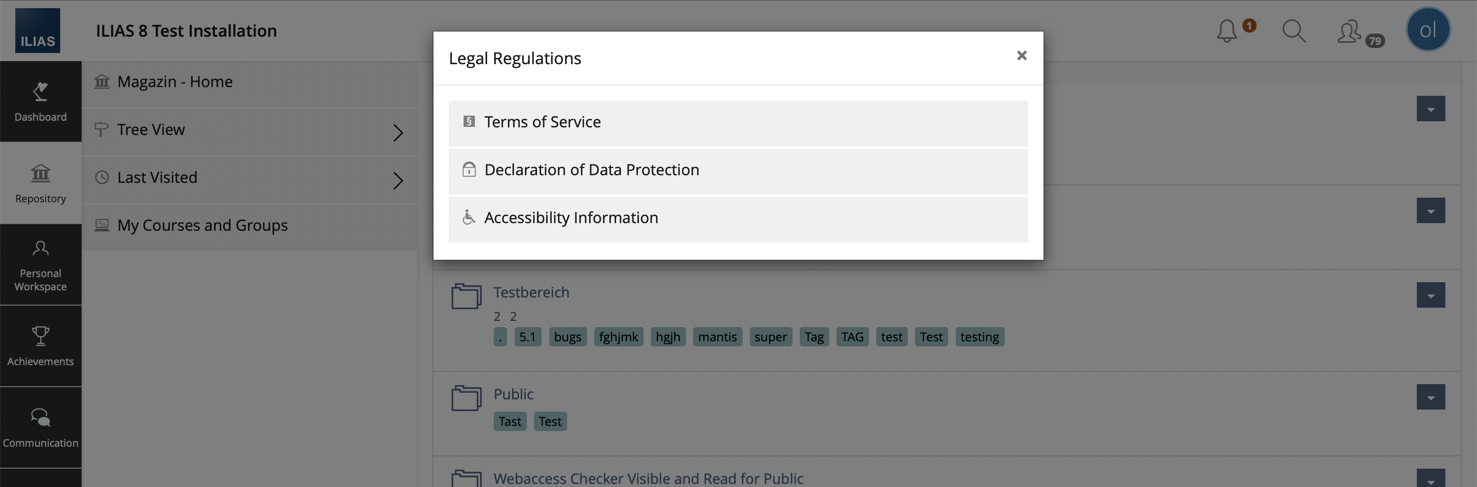
Task: Close the Legal Regulations dialog
Action: pyautogui.click(x=1021, y=56)
